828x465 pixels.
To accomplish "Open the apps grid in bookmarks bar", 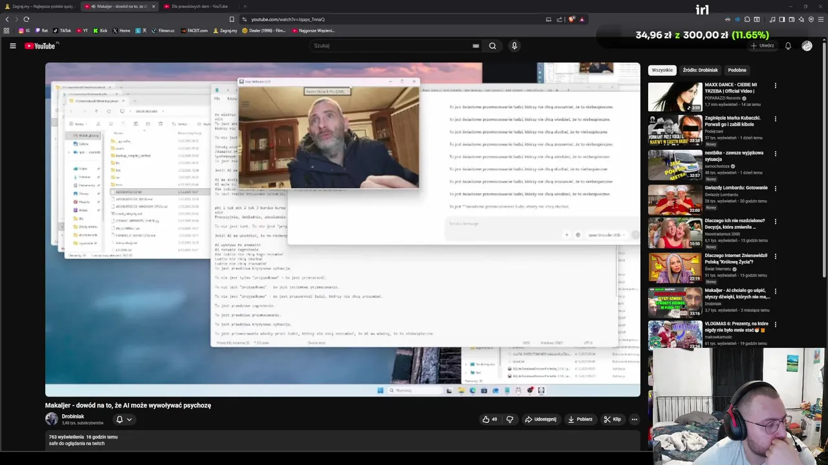I will (x=6, y=30).
